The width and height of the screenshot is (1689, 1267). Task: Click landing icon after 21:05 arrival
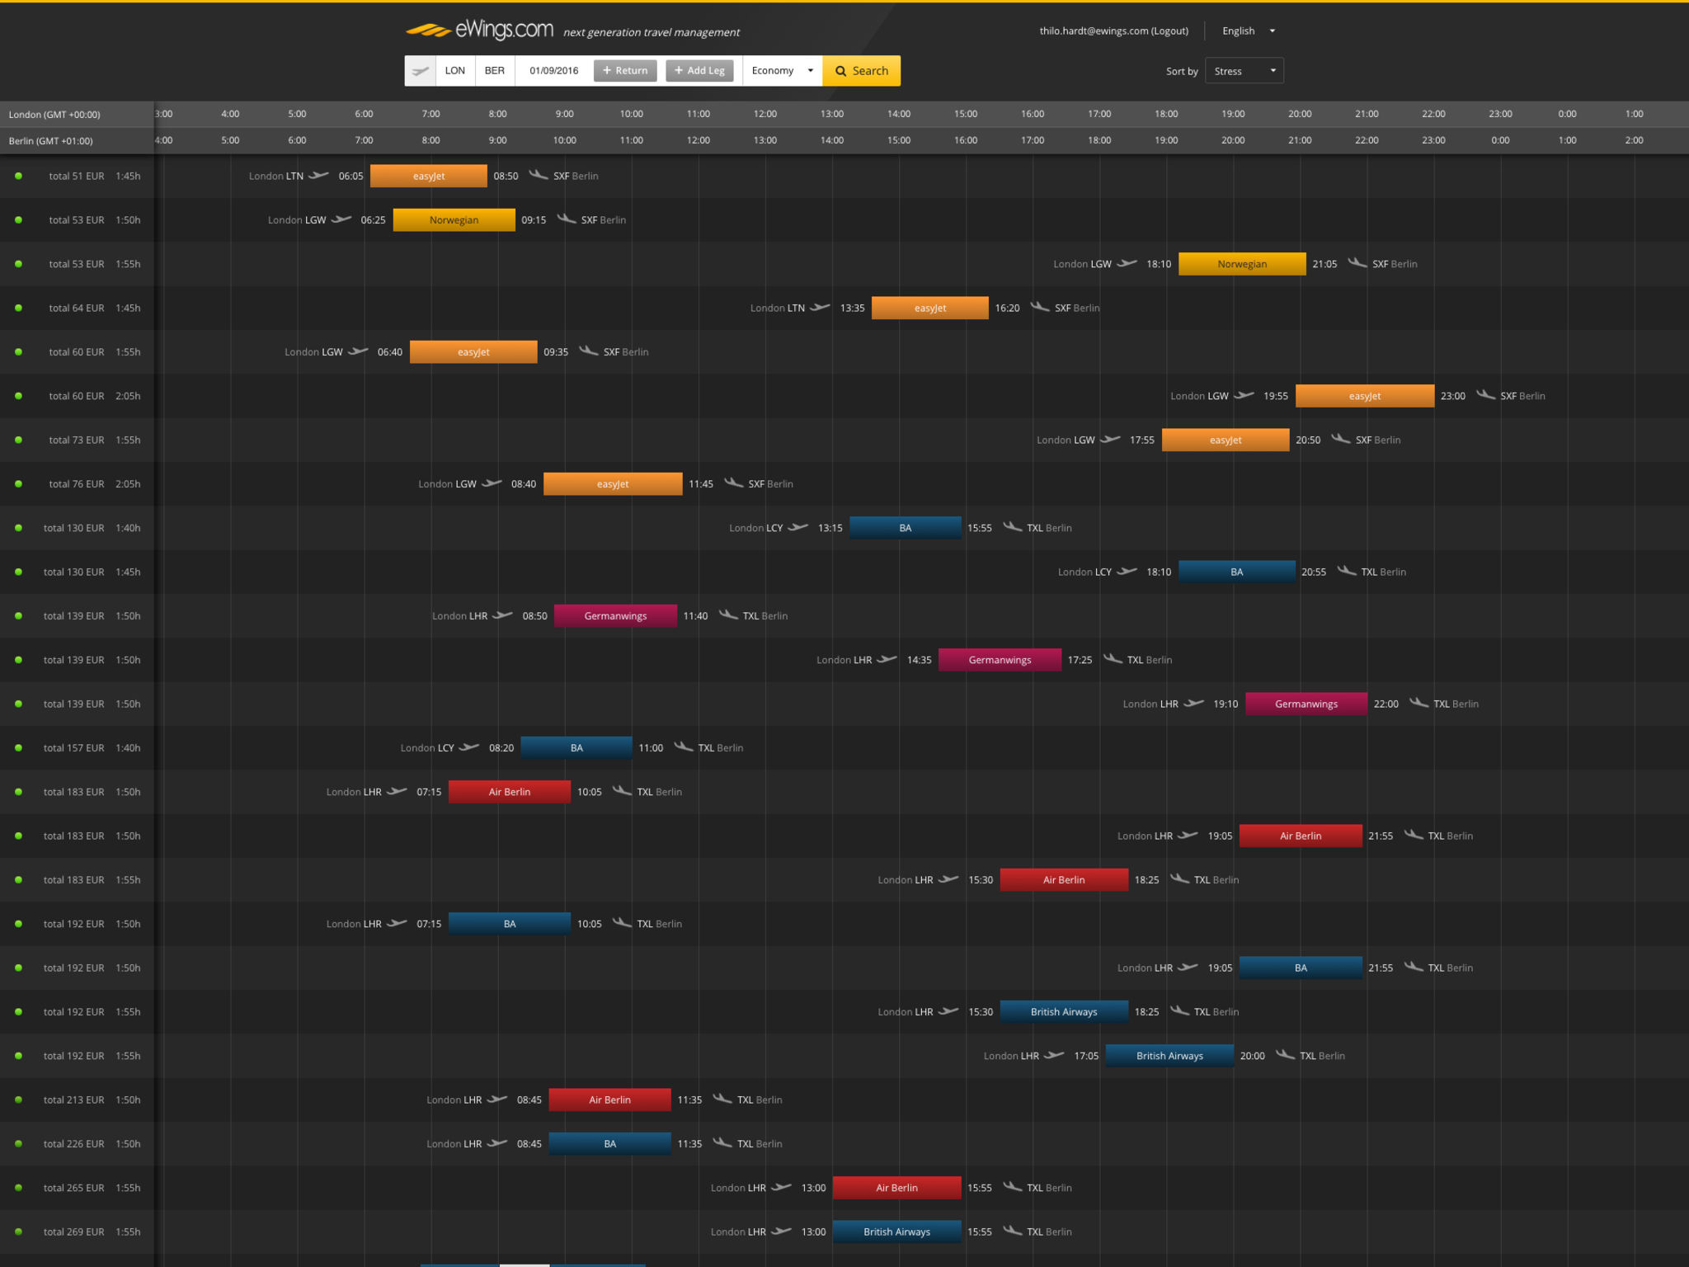1357,263
